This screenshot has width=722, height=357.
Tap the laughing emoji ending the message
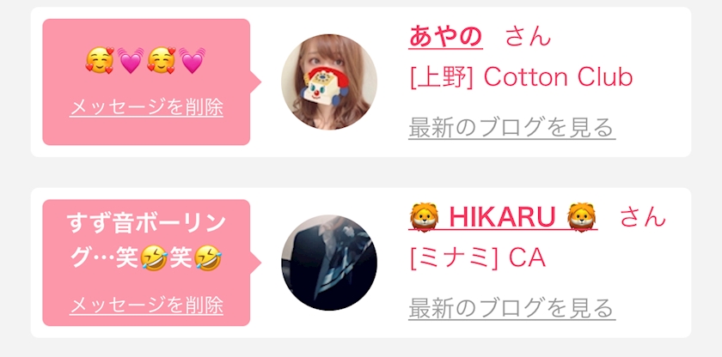(208, 258)
